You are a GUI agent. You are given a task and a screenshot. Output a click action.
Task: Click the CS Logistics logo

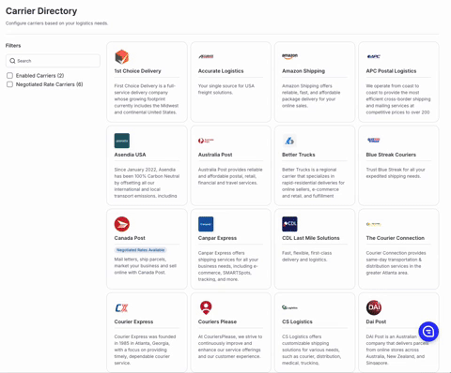pyautogui.click(x=289, y=307)
